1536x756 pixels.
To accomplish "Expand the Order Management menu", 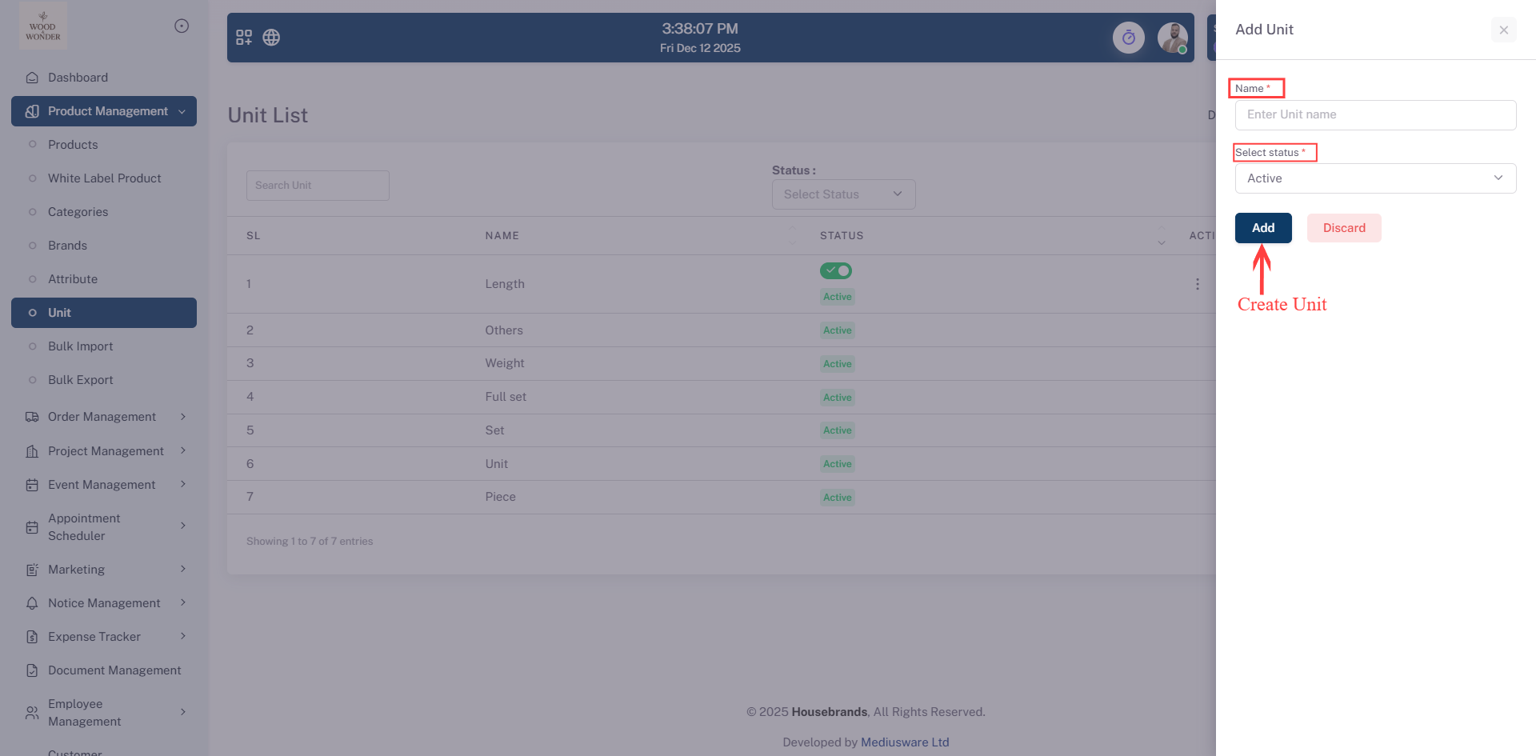I will (x=104, y=417).
